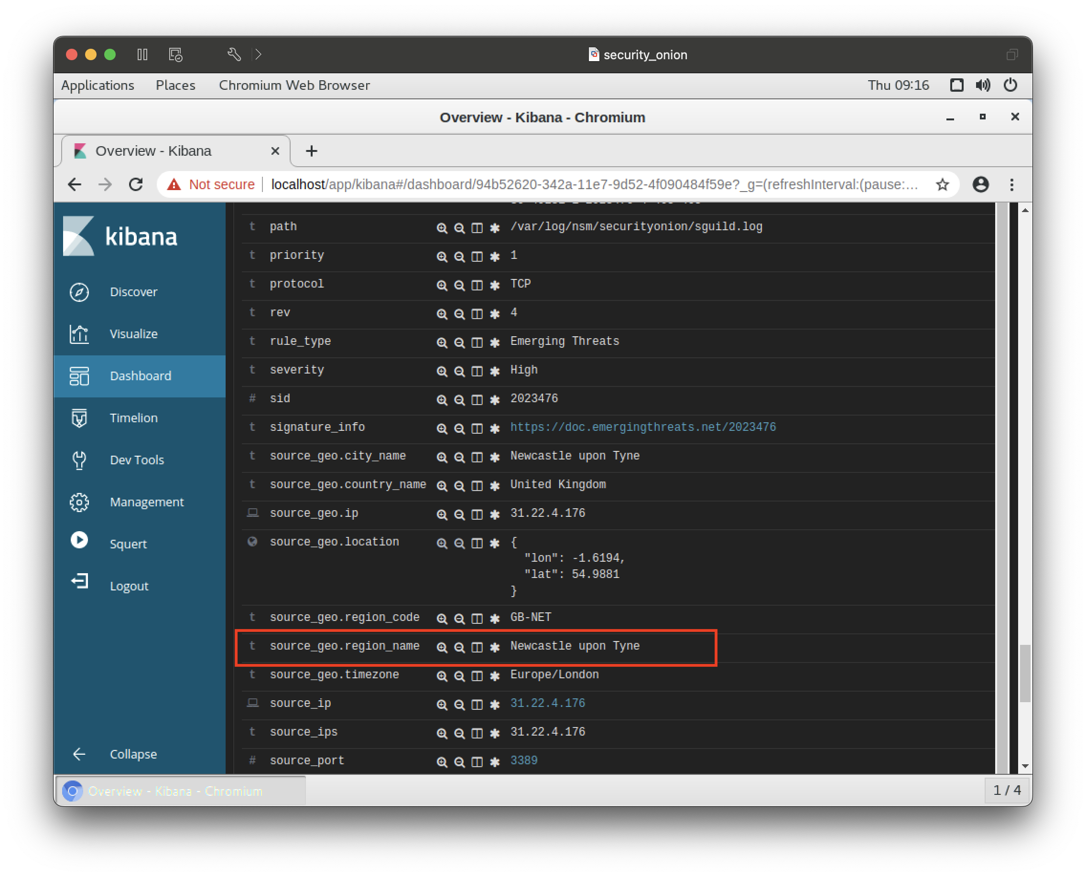Image resolution: width=1086 pixels, height=877 pixels.
Task: Open the Places menu
Action: click(x=175, y=86)
